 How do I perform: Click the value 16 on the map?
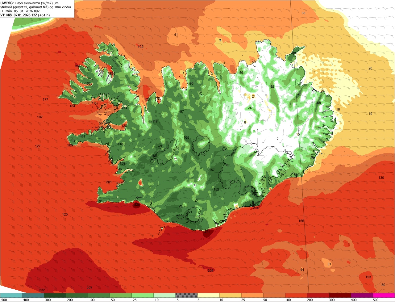338,110
